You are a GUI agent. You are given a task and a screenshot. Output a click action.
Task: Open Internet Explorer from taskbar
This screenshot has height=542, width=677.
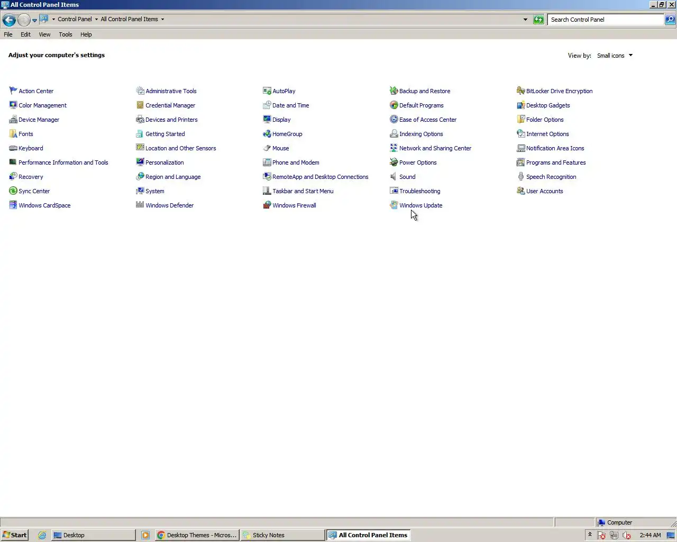42,535
